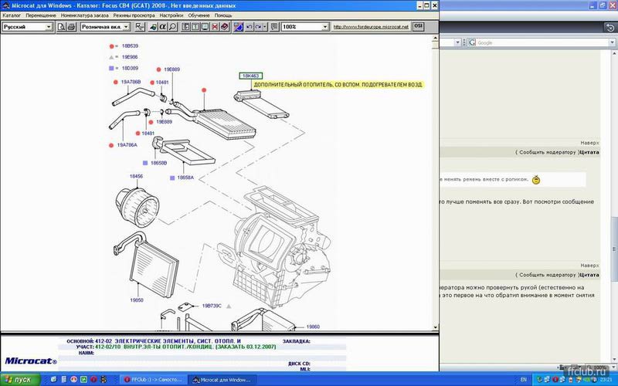This screenshot has height=386, width=618.
Task: Click the print preview icon in toolbar
Action: (x=61, y=27)
